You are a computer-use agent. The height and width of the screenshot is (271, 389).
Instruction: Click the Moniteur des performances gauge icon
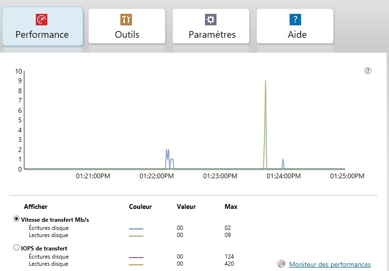[x=281, y=264]
